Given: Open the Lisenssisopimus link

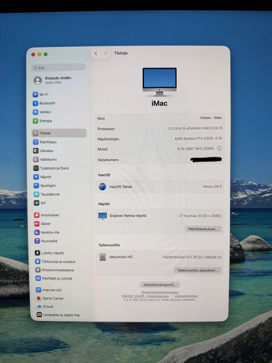Looking at the screenshot, I should (x=186, y=296).
